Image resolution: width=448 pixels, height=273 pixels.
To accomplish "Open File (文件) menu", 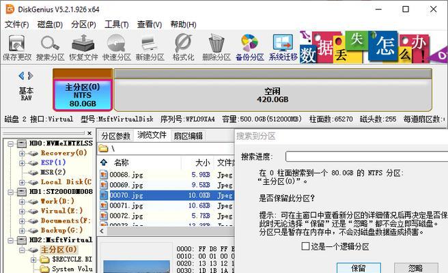I will coord(17,25).
